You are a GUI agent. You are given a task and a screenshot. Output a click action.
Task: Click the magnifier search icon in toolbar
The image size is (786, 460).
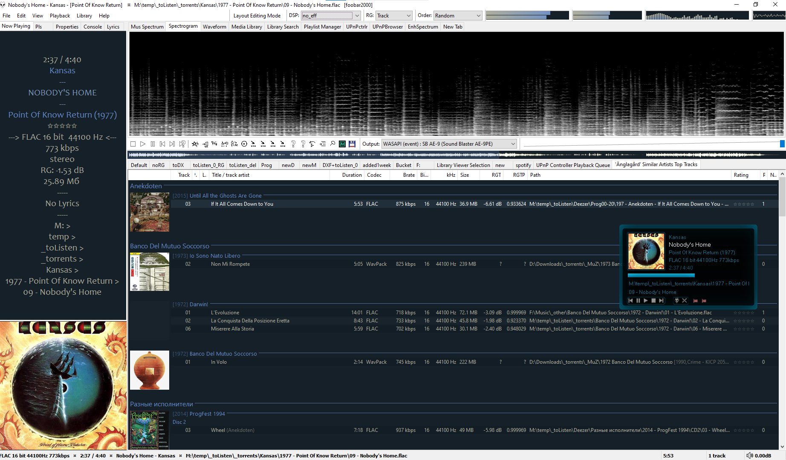332,144
